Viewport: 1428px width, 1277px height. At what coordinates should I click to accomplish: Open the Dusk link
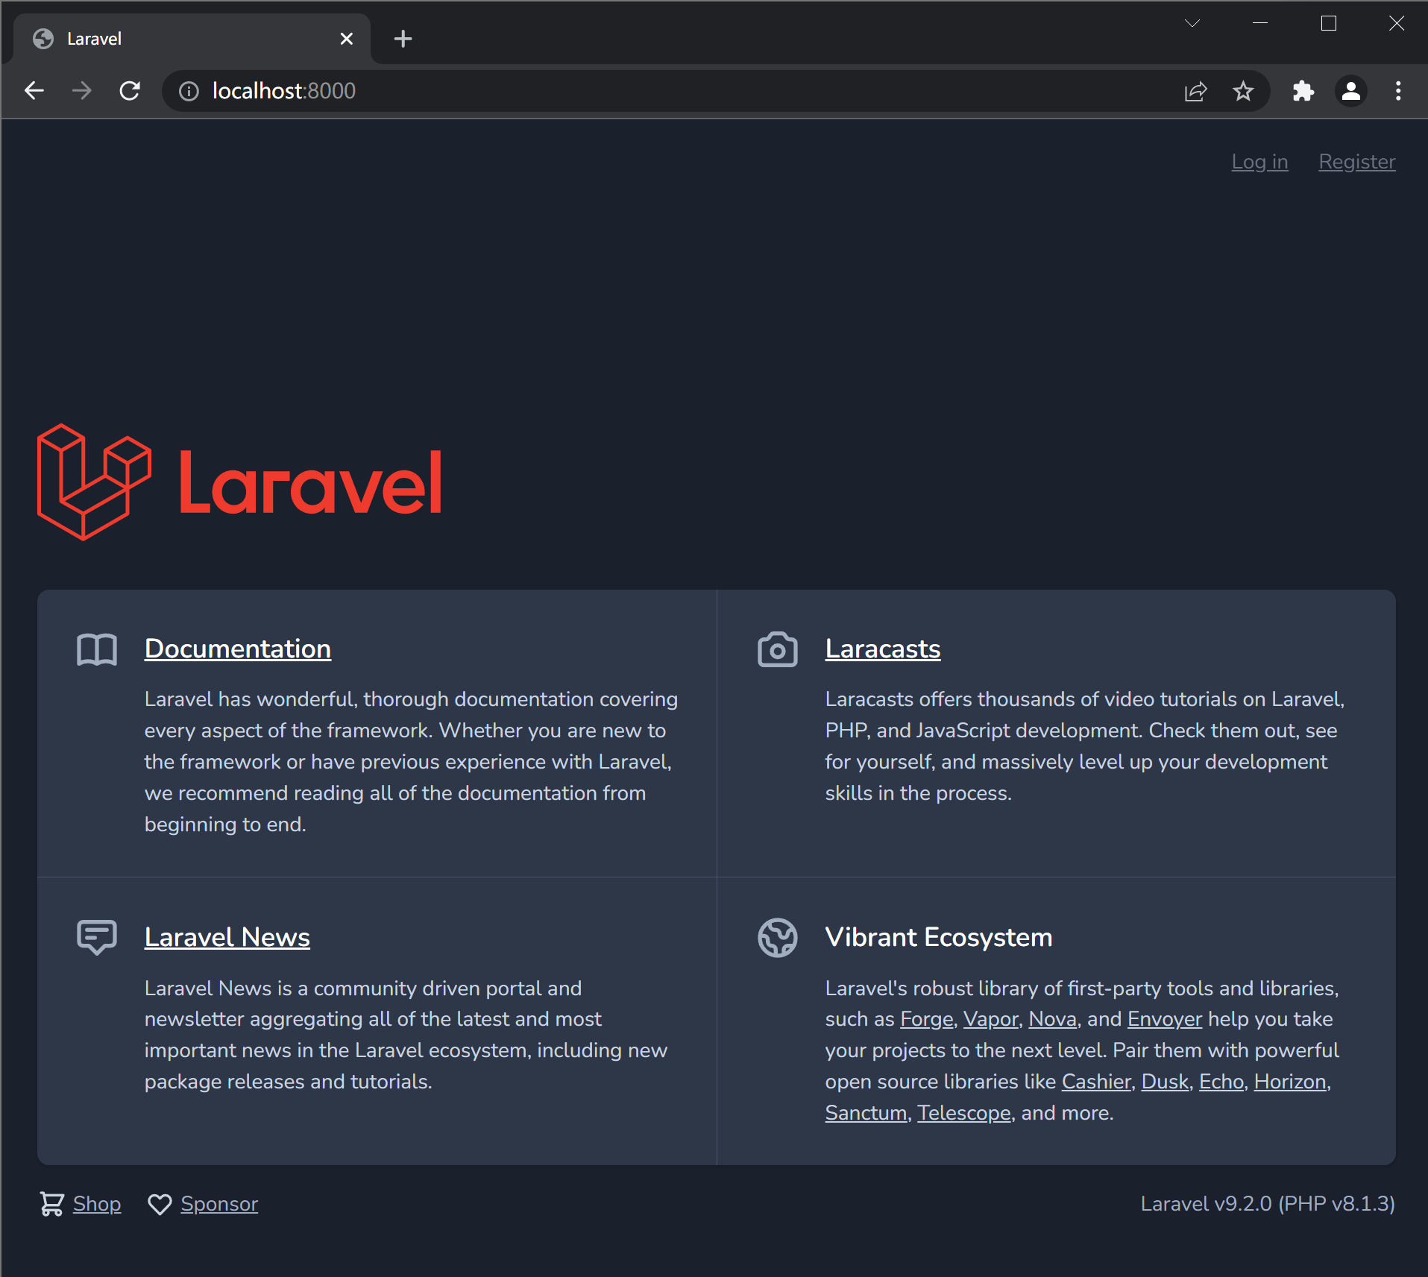pos(1165,1082)
